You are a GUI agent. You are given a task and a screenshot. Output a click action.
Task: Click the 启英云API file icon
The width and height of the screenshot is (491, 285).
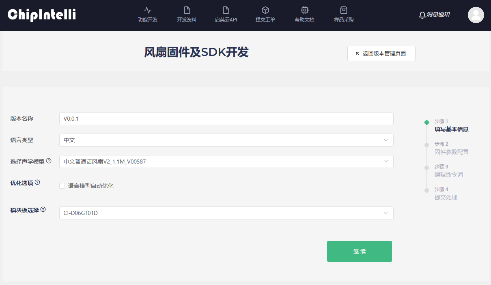[226, 10]
